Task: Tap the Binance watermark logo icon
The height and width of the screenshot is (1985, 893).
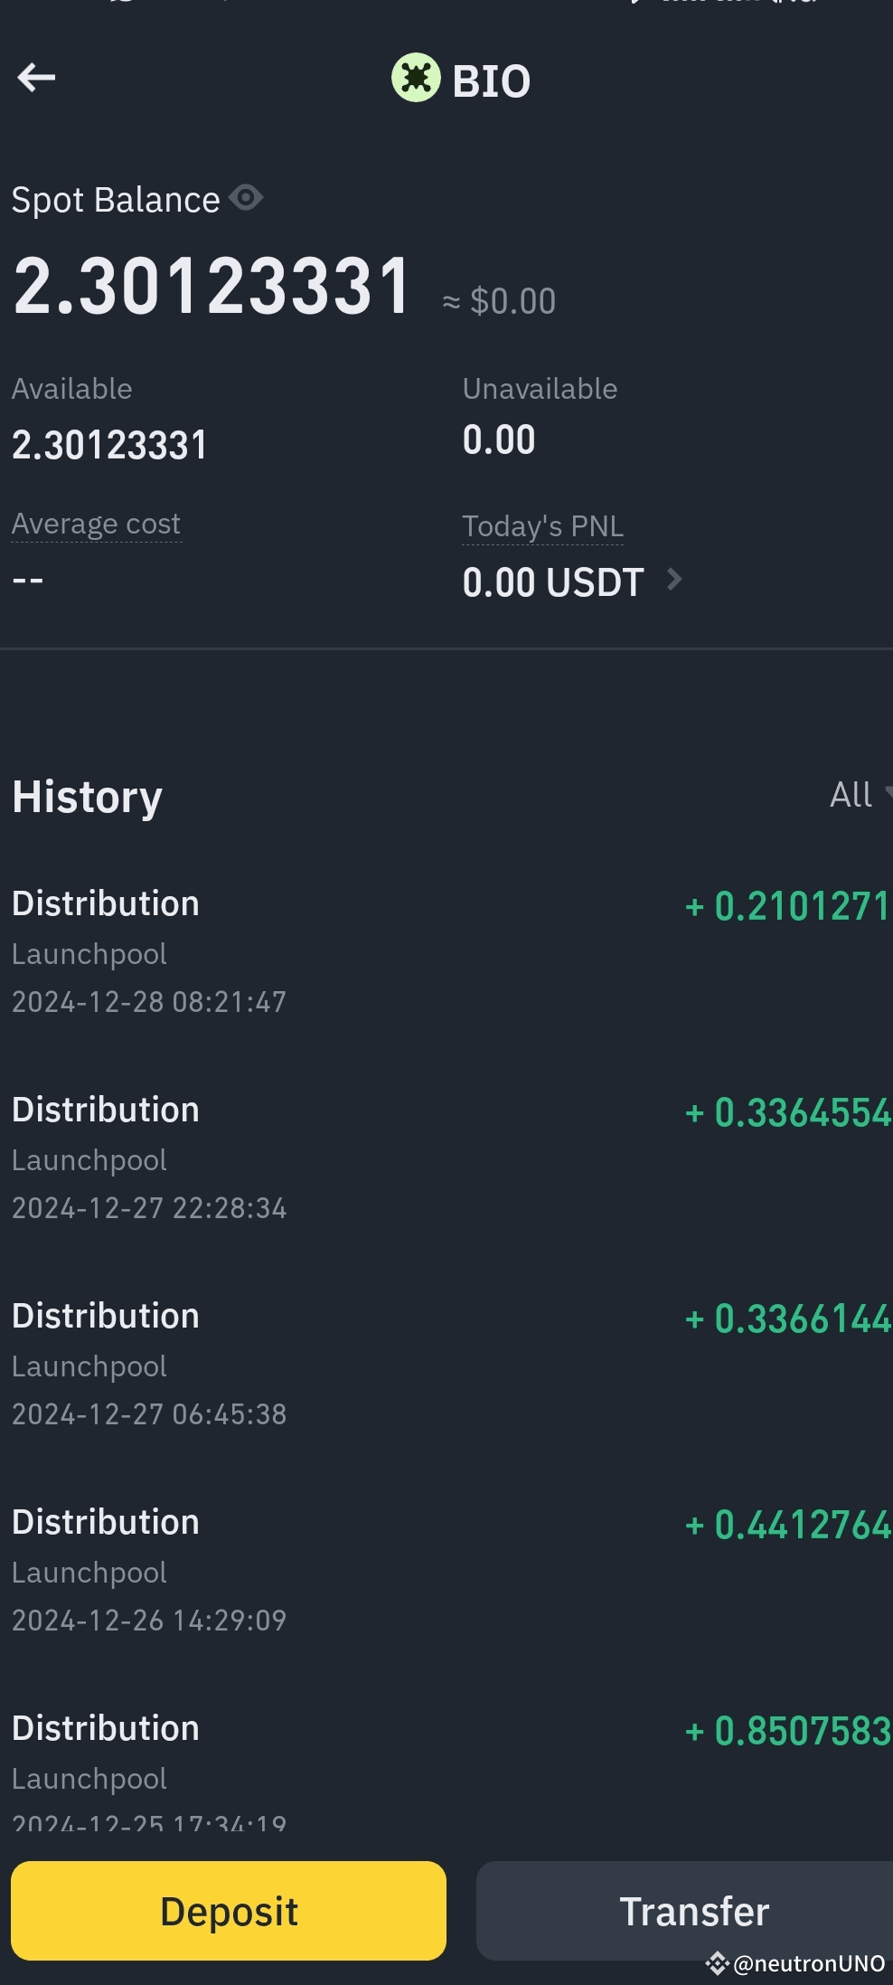Action: click(718, 1963)
